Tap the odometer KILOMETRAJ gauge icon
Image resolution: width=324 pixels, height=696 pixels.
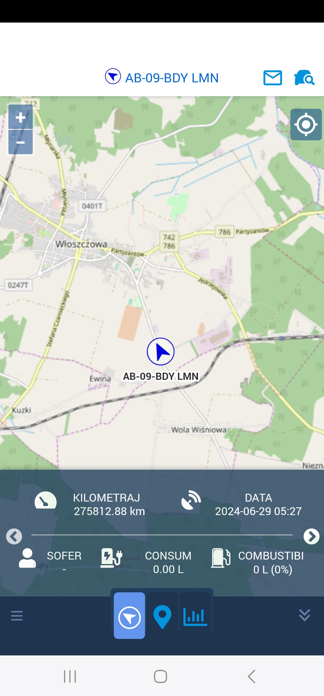click(x=46, y=500)
